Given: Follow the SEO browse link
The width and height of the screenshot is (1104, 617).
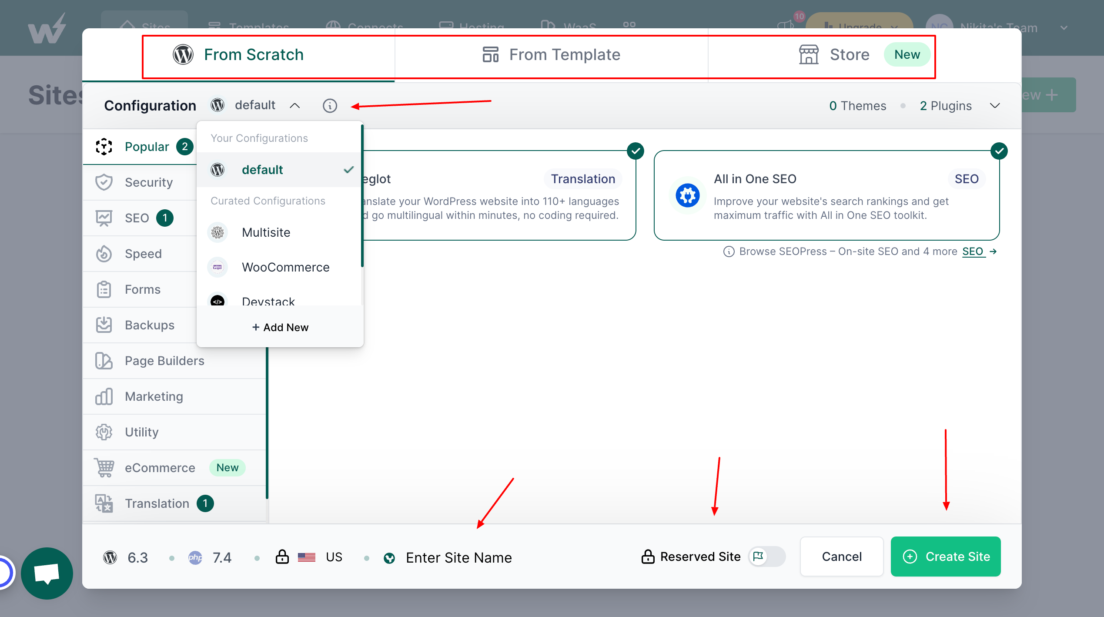Looking at the screenshot, I should point(974,251).
